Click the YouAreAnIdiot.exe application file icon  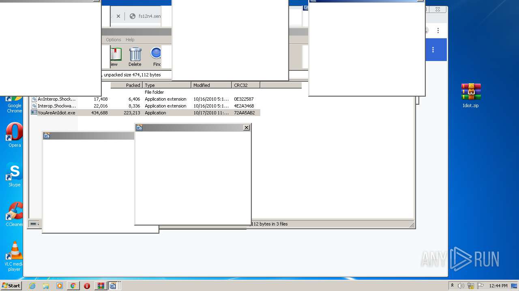pos(34,113)
